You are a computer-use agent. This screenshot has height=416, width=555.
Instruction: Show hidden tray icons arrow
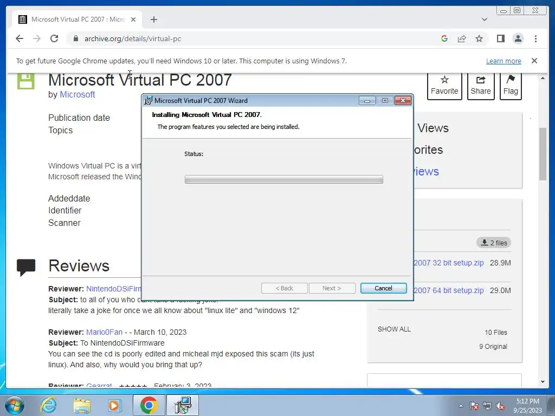pos(461,406)
